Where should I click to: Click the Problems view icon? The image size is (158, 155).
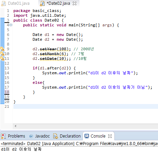3,136
